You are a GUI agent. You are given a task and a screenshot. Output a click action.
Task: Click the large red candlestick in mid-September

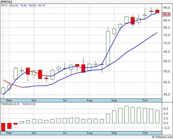pyautogui.click(x=133, y=21)
